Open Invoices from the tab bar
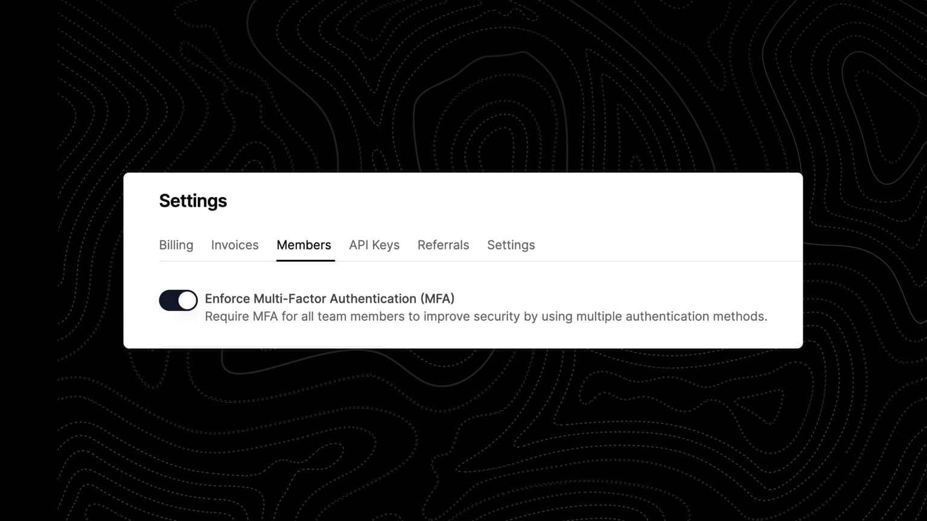This screenshot has width=927, height=521. [x=235, y=245]
